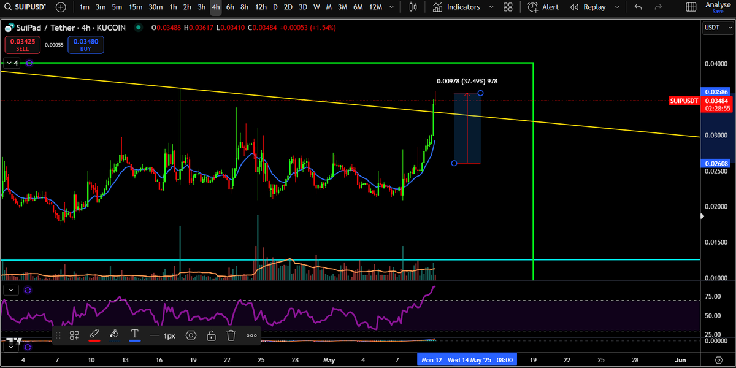Viewport: 736px width, 368px height.
Task: Select the 1m timeframe
Action: click(84, 7)
